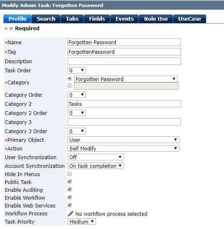Expand the Task Order dropdown
Screen dimensions: 224x229
77,70
